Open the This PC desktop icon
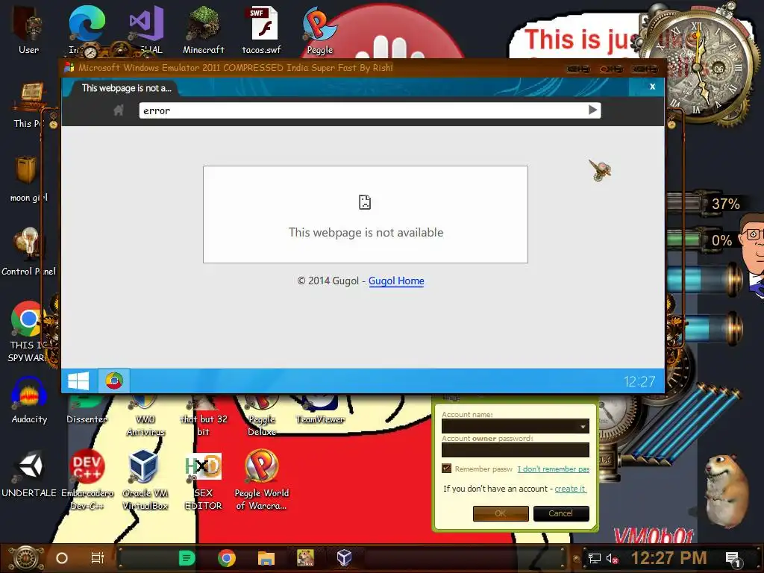Screen dimensions: 764x573 [x=29, y=104]
